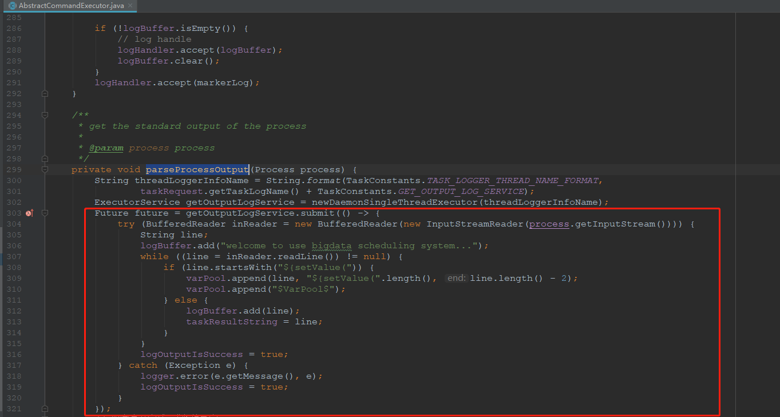Collapse the fold marker at line 321
Image resolution: width=780 pixels, height=417 pixels.
45,408
